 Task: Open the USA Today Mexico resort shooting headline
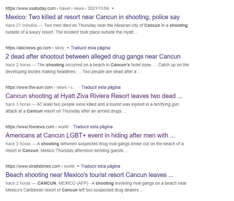[92, 17]
